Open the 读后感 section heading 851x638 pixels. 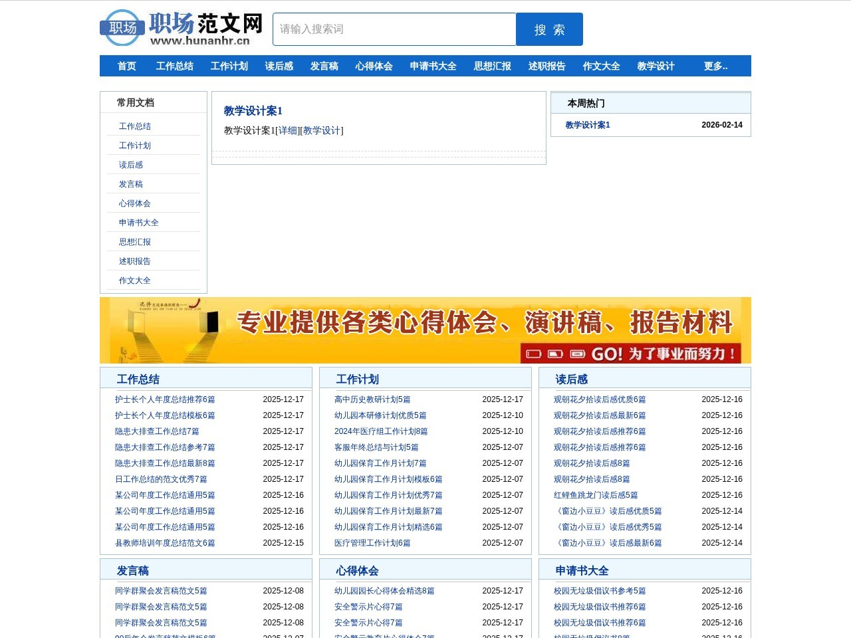pyautogui.click(x=572, y=379)
